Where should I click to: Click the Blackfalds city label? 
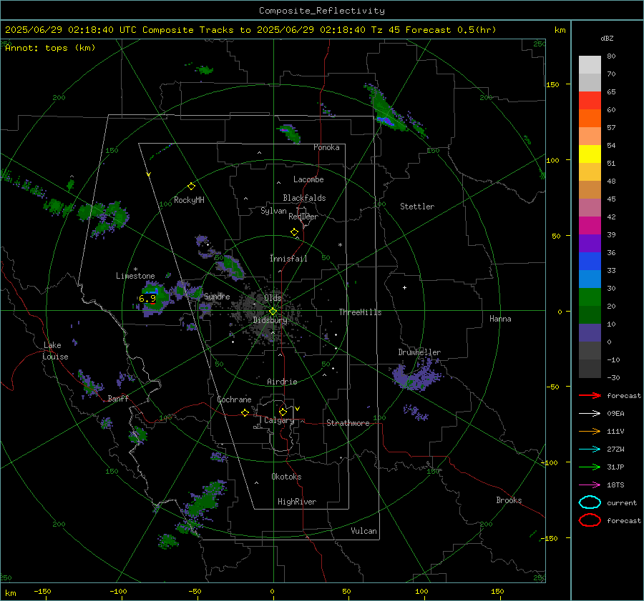click(304, 198)
